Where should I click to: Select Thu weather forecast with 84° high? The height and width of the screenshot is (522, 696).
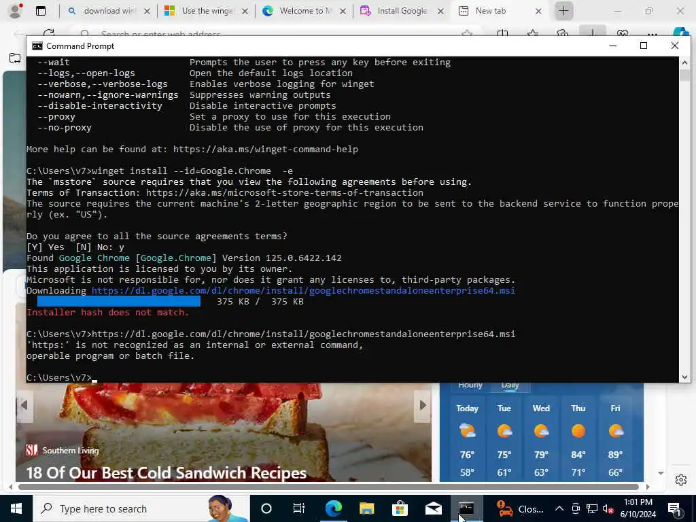(x=578, y=440)
